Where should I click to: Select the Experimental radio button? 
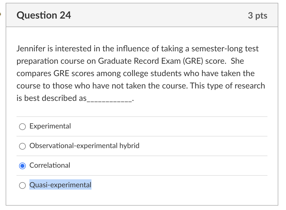point(23,126)
